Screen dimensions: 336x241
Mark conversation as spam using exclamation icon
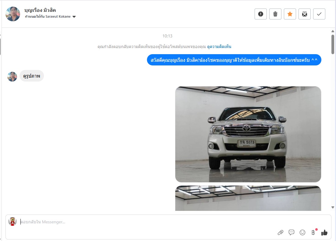261,14
